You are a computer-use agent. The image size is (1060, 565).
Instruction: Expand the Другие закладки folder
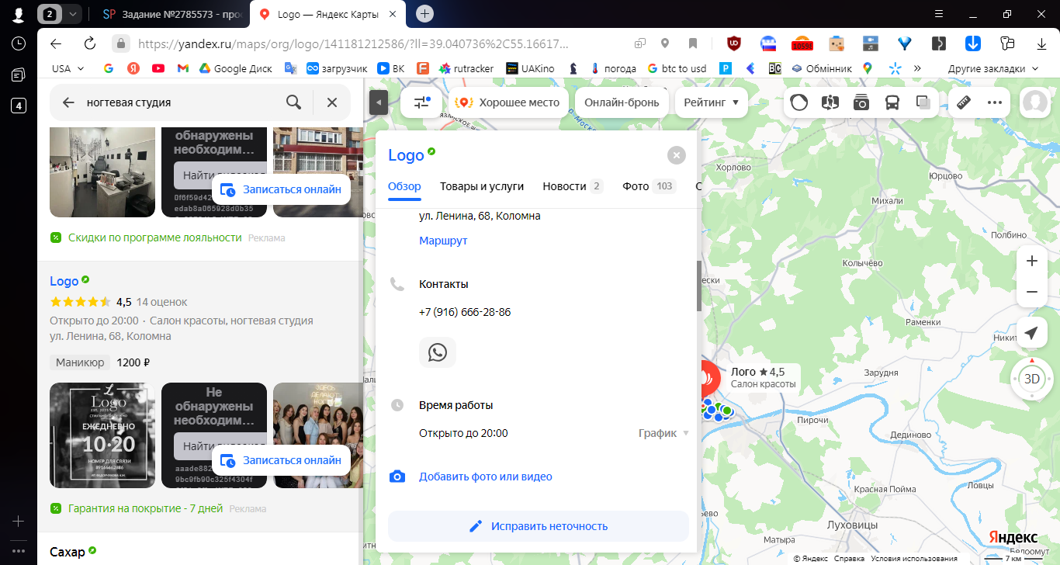[x=992, y=68]
